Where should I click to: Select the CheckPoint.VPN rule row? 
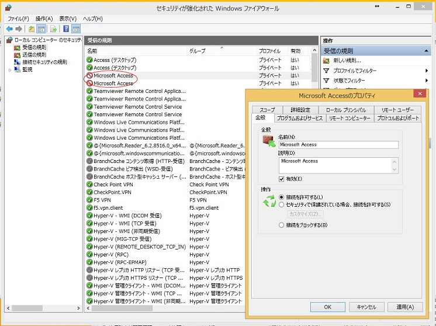[x=165, y=192]
